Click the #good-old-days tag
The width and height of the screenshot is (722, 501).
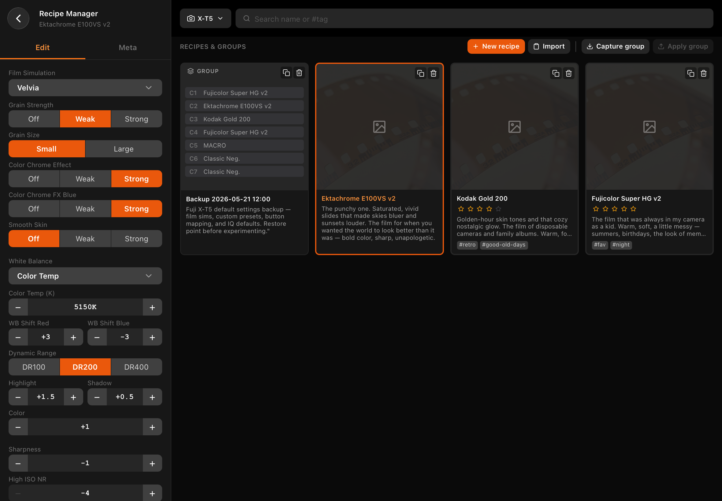point(504,245)
